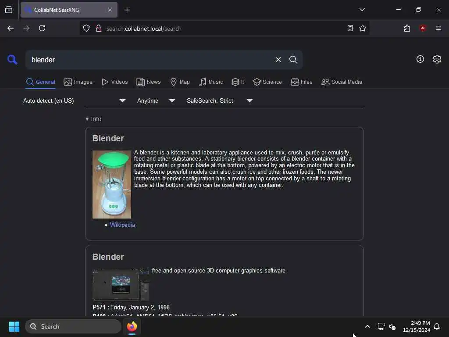Reload the current page
Image resolution: width=449 pixels, height=337 pixels.
point(42,28)
